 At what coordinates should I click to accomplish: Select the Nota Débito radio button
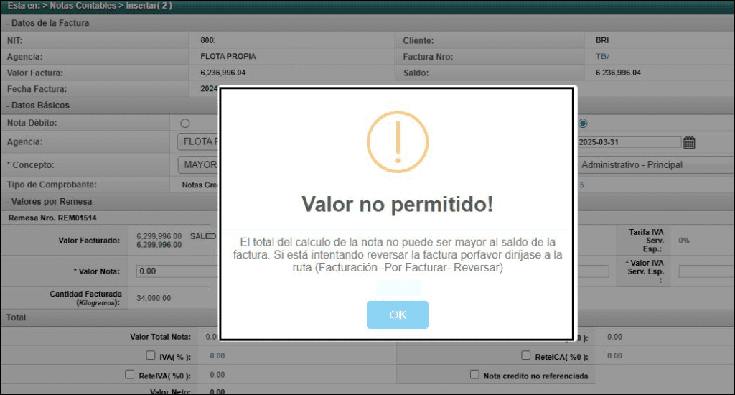click(x=185, y=124)
